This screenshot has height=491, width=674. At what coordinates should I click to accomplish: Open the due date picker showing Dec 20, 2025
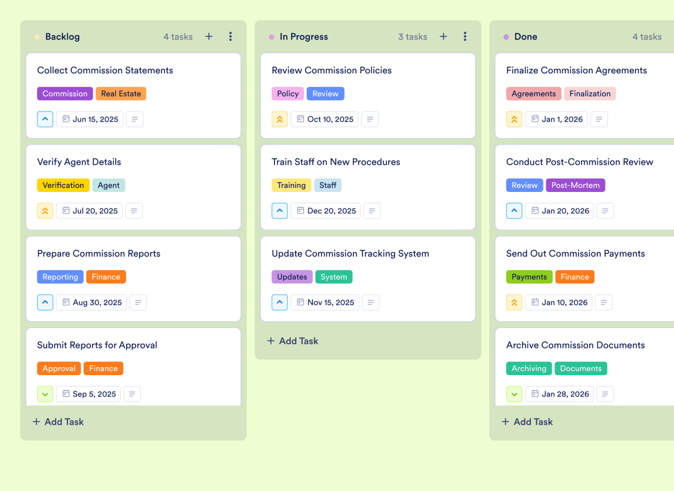(325, 210)
